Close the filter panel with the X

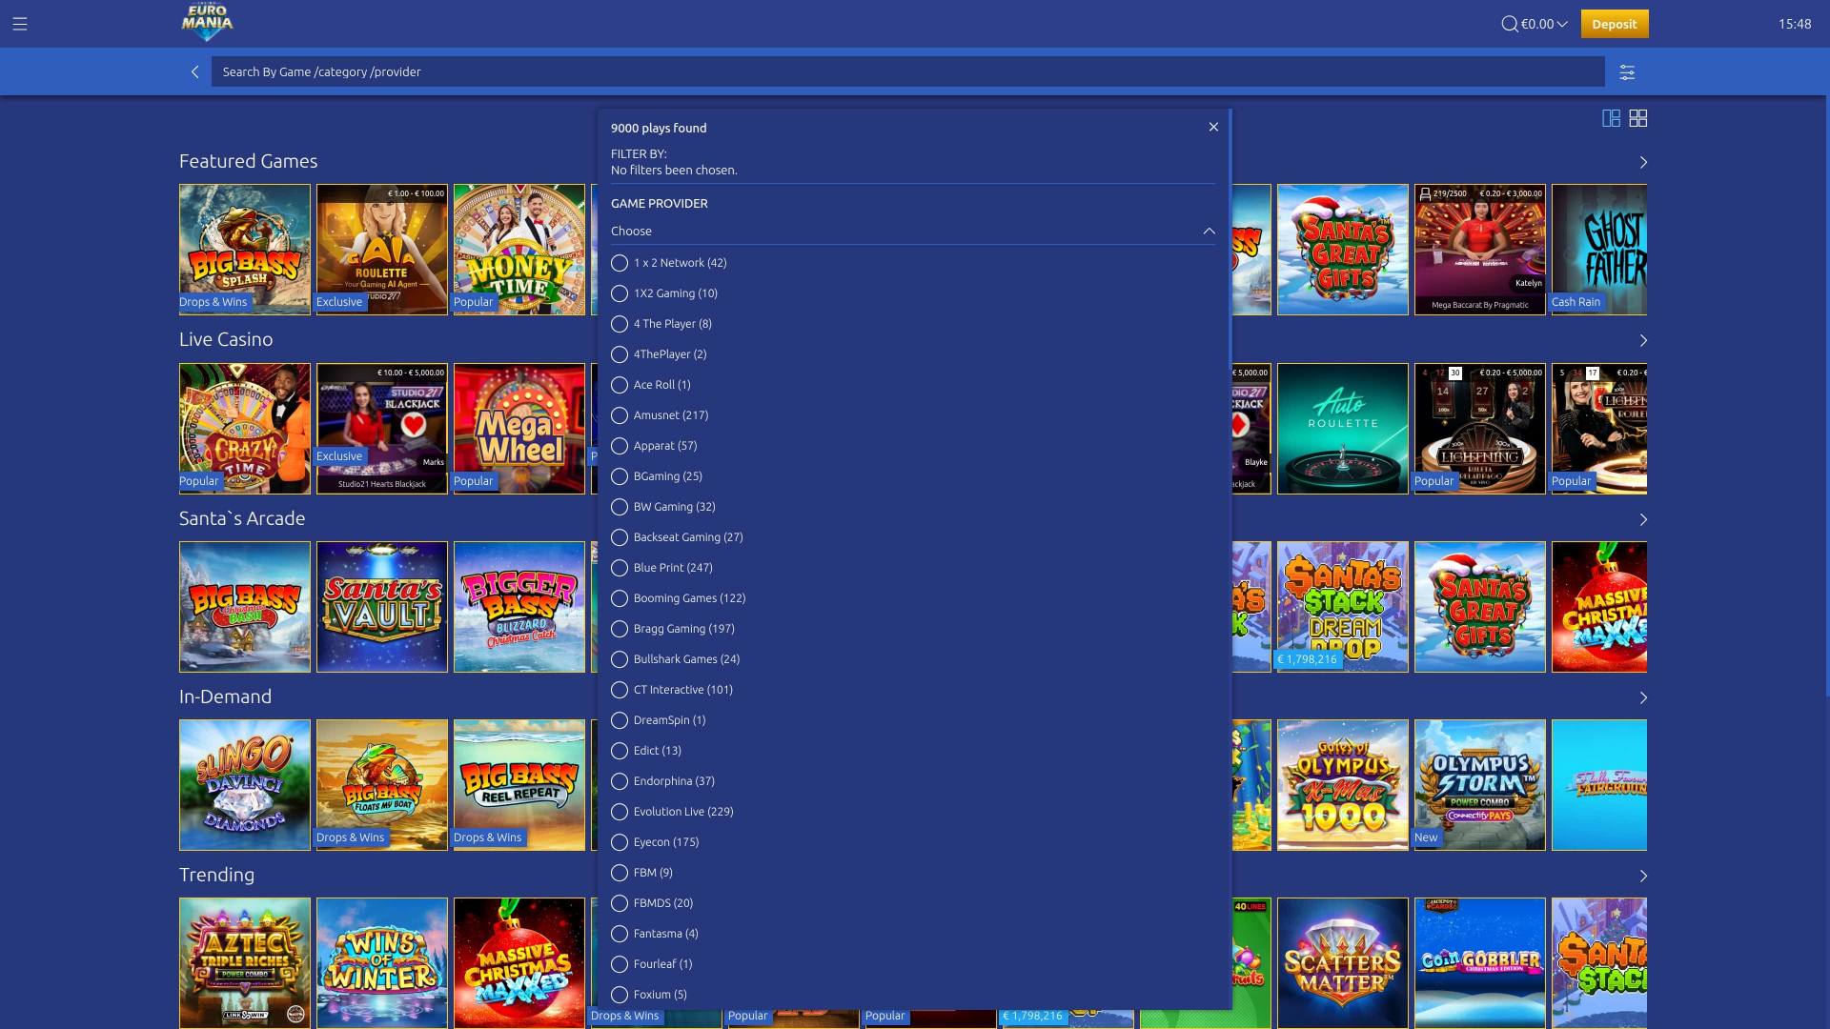[x=1213, y=127]
